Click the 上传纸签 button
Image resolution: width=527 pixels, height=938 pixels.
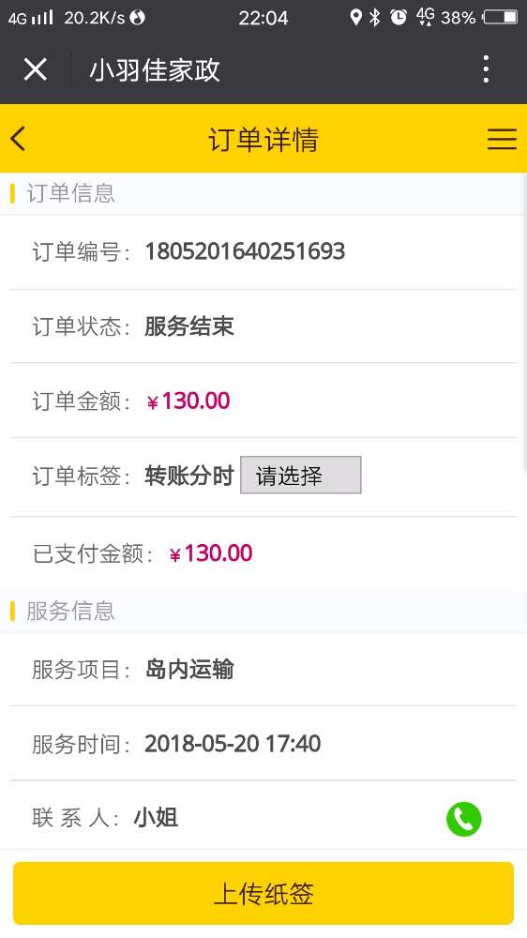(263, 894)
